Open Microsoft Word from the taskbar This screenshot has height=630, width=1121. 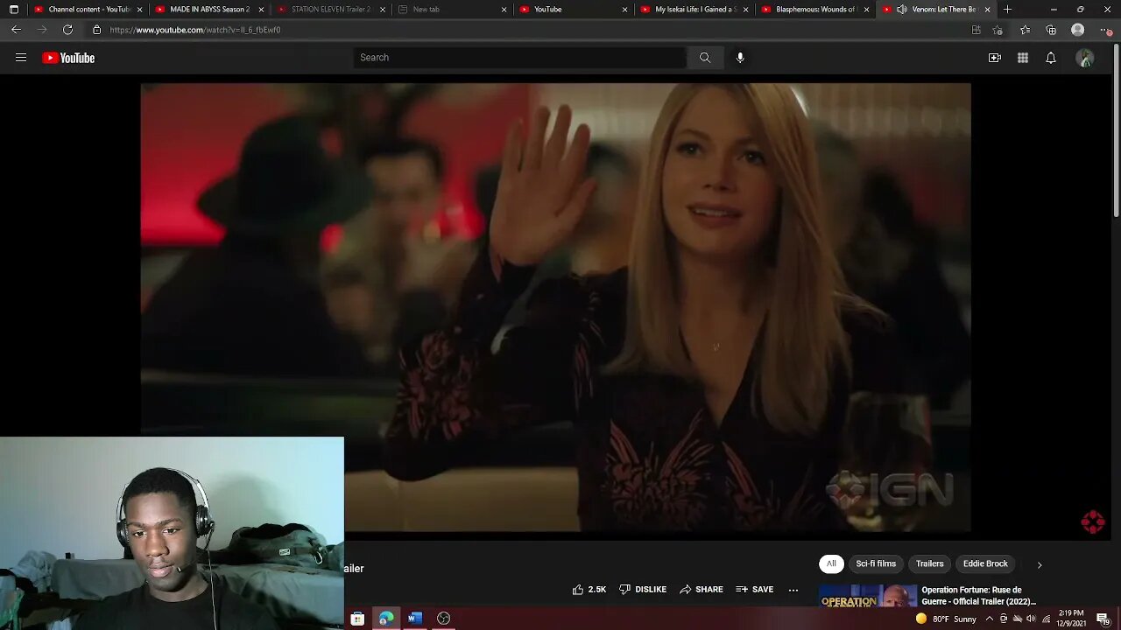click(x=415, y=619)
